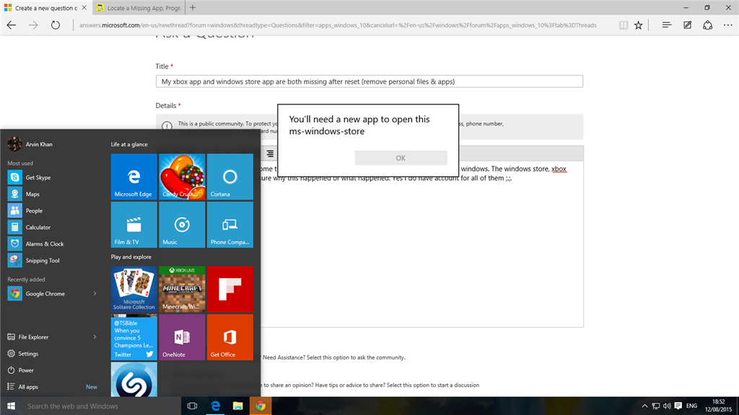Viewport: 739px width, 415px height.
Task: Add page to favorites with star icon
Action: 639,25
